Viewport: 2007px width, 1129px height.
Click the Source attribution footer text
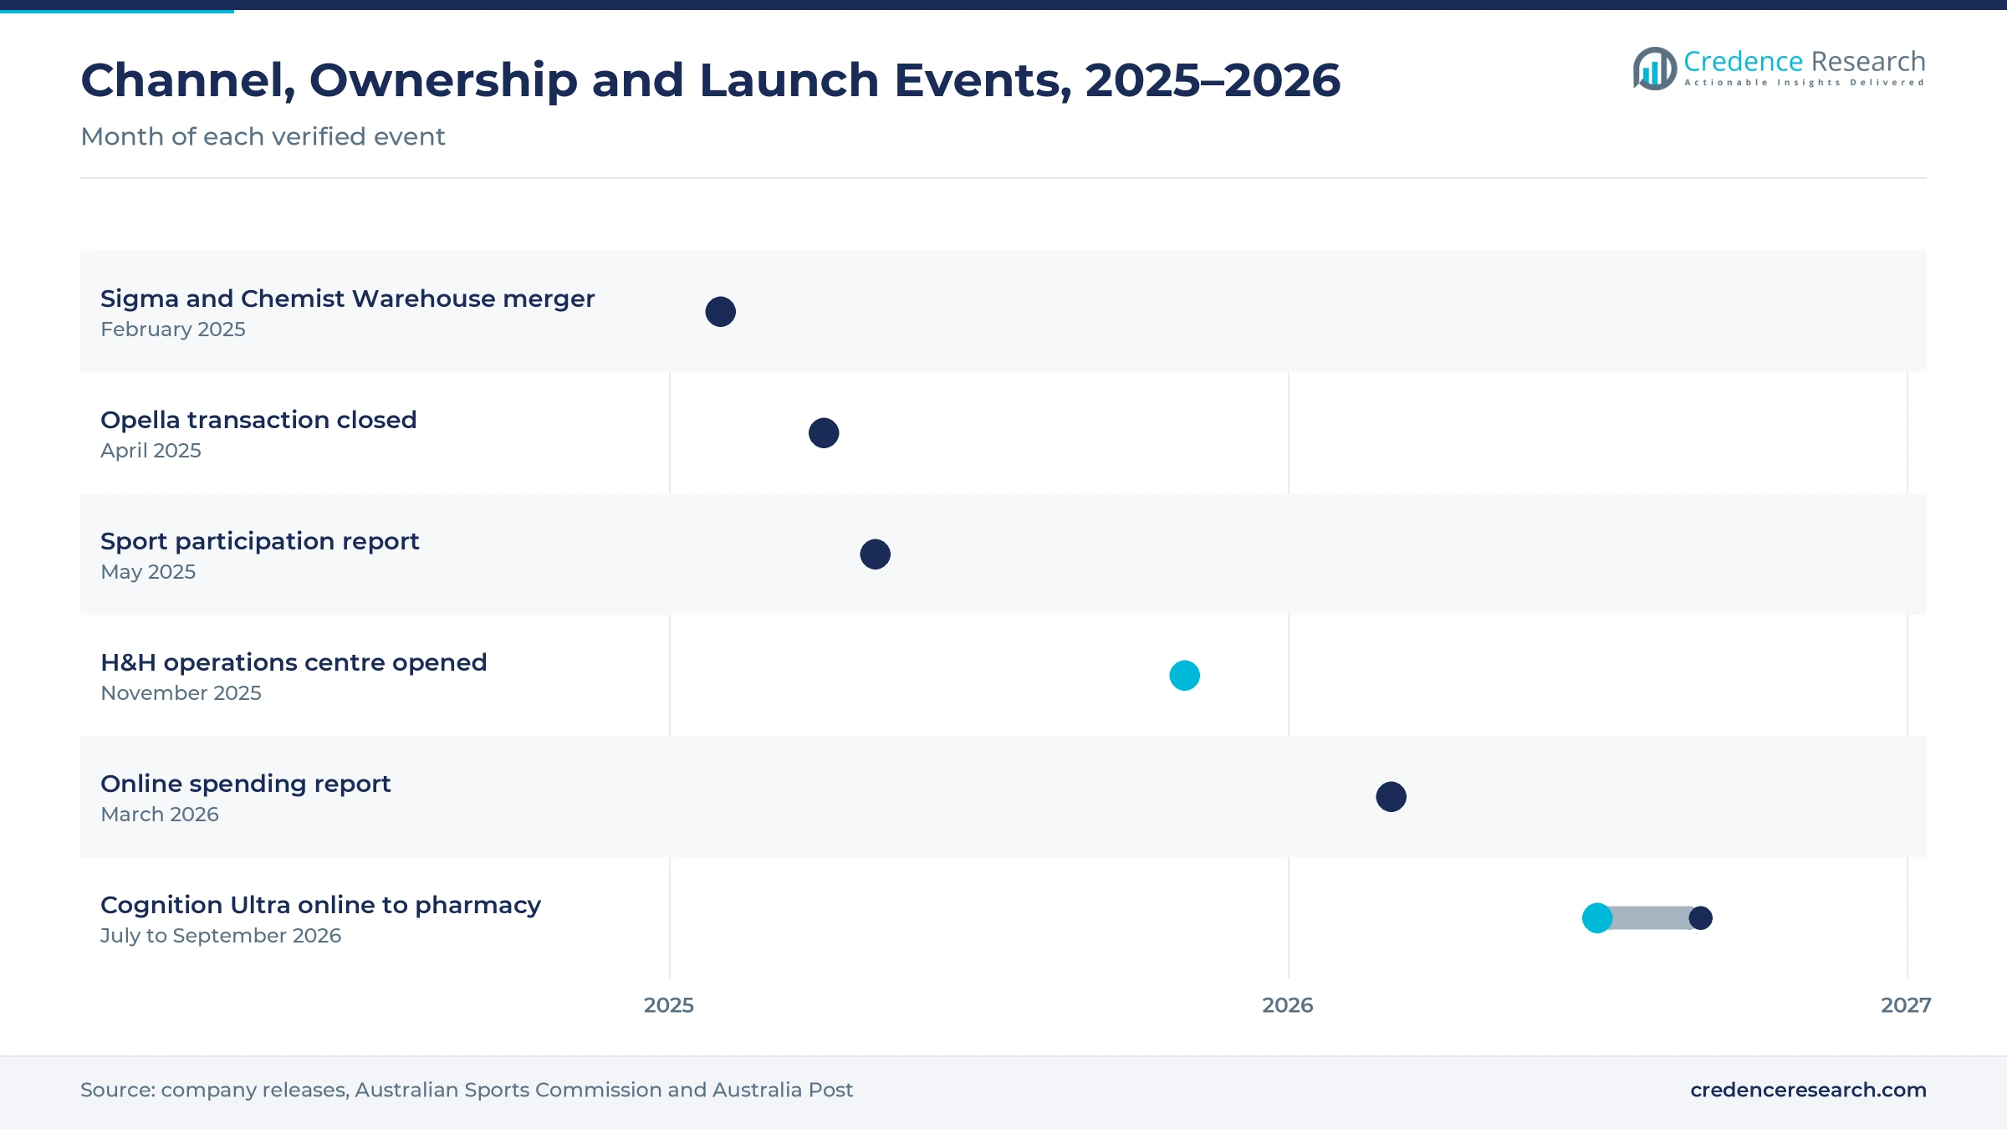point(467,1090)
